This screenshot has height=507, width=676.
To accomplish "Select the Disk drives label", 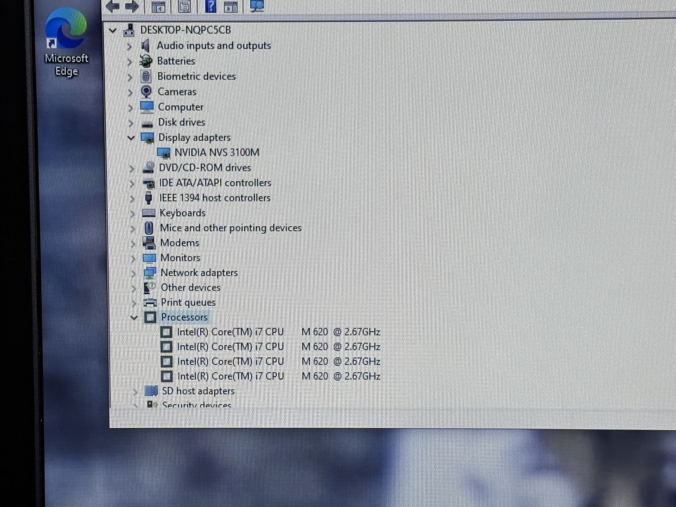I will coord(181,122).
